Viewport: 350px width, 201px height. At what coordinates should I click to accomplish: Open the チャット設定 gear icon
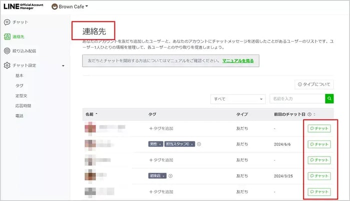point(7,65)
